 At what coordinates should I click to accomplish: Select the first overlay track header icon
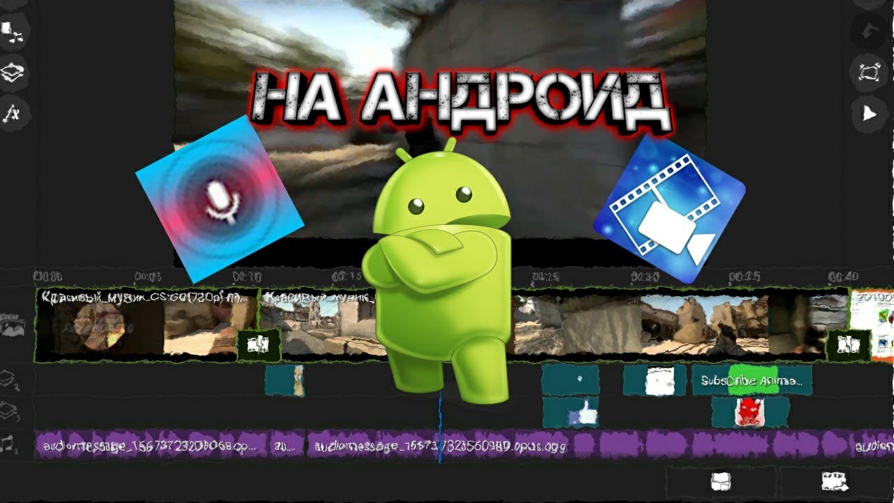click(x=9, y=381)
